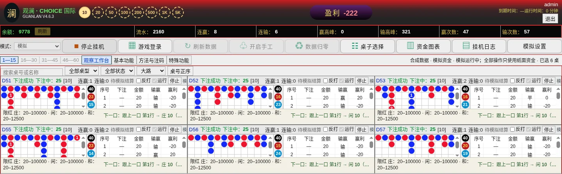The image size is (562, 174).
Task: Select the 10 chip
Action: [84, 12]
